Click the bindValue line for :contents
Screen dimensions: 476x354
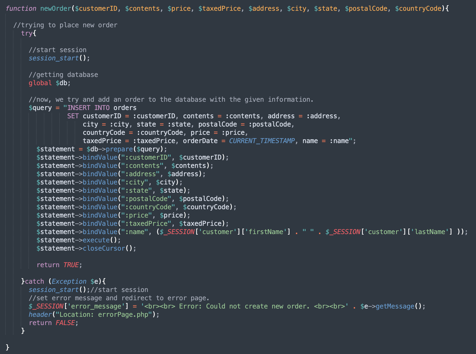(x=125, y=166)
